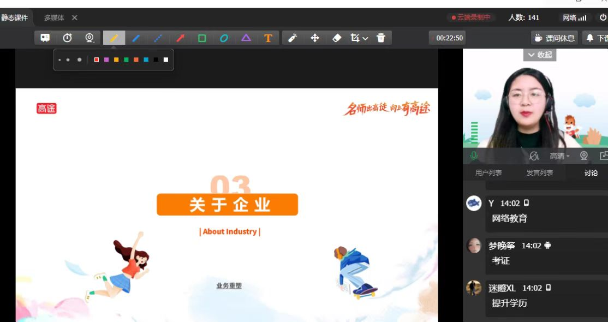Select the eraser tool

pos(337,38)
